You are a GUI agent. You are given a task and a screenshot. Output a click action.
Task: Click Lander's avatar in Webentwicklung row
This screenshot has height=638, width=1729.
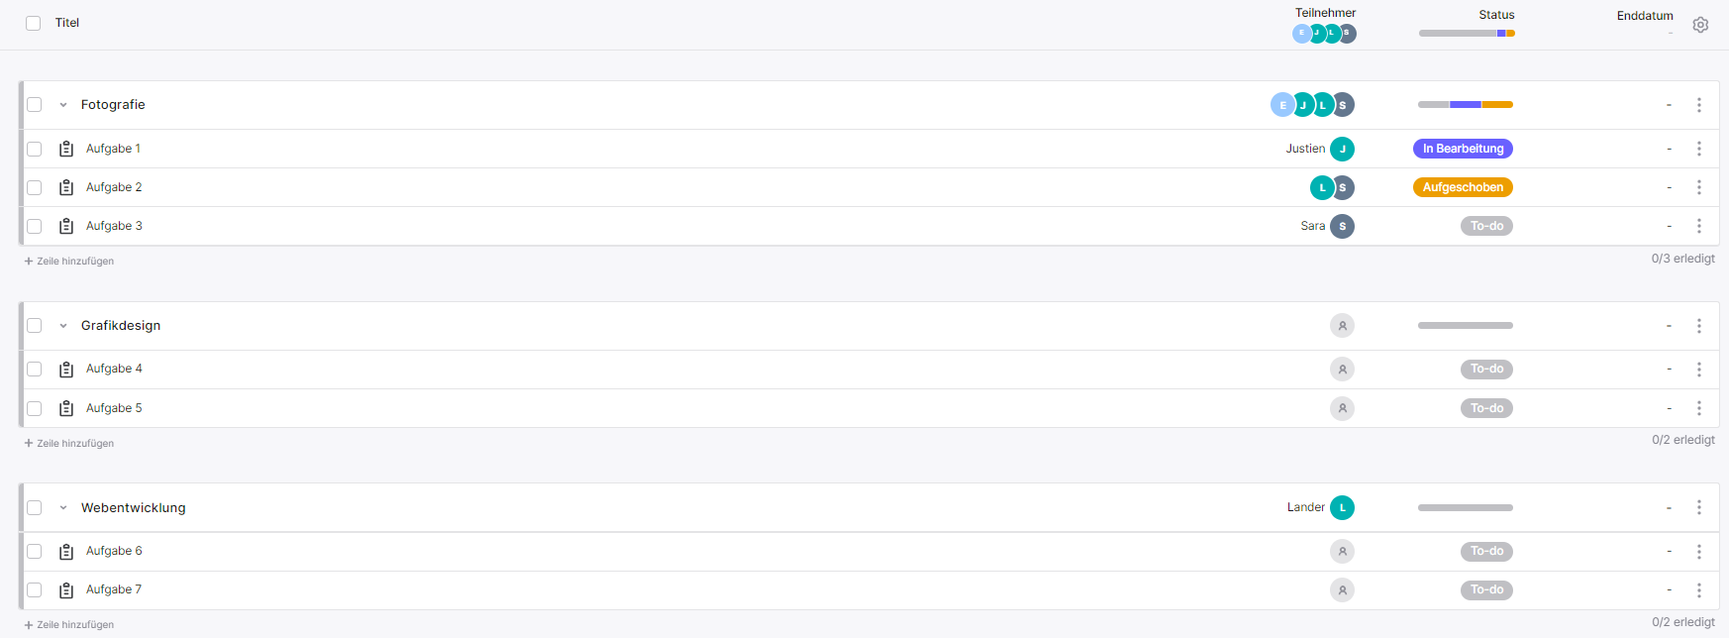coord(1342,507)
